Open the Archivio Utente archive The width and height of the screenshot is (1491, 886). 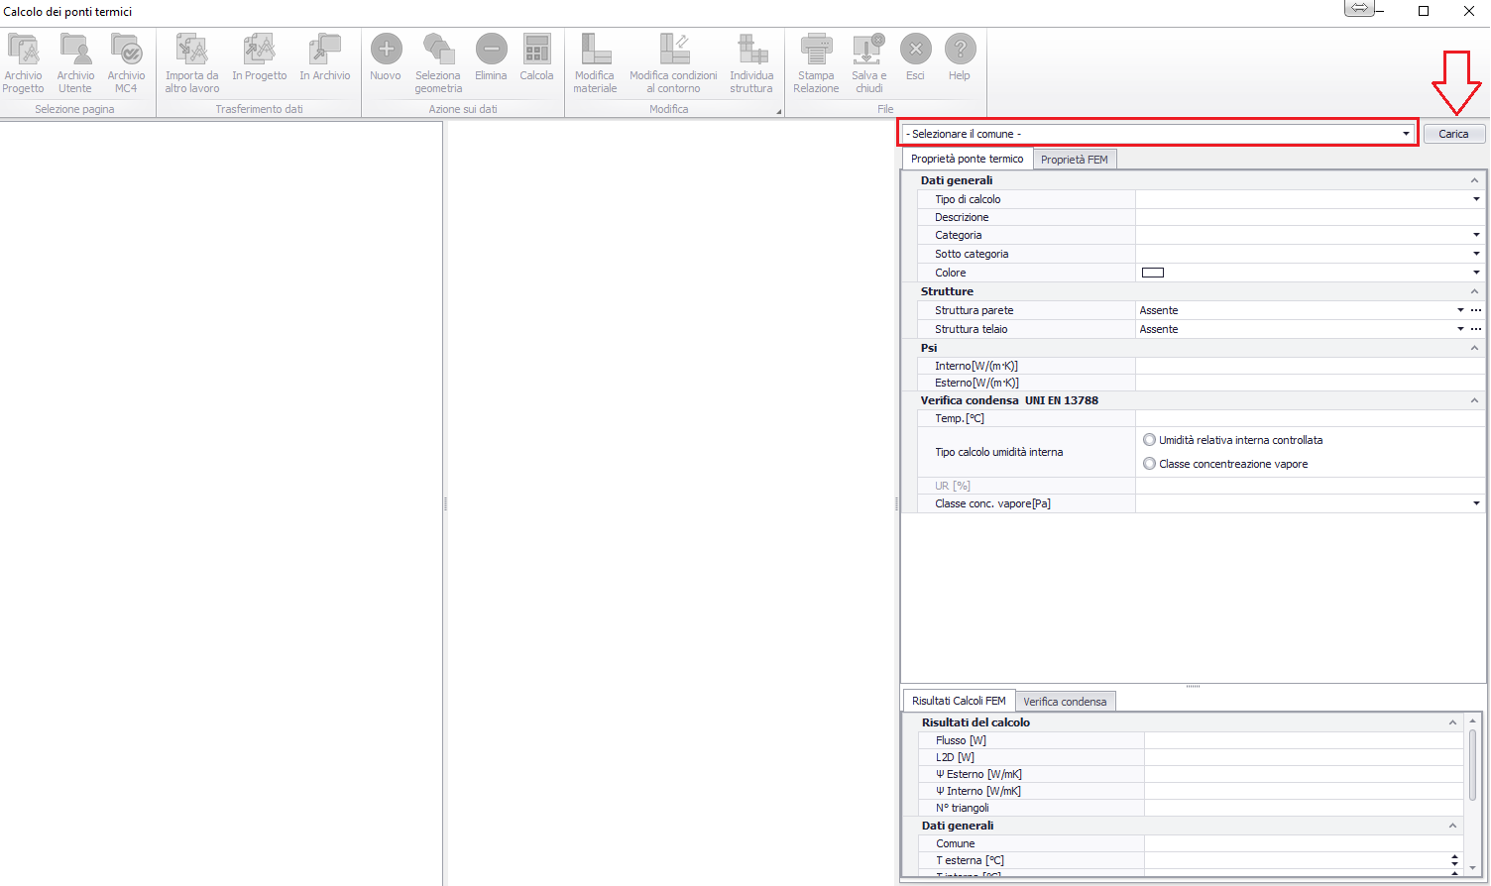[75, 63]
